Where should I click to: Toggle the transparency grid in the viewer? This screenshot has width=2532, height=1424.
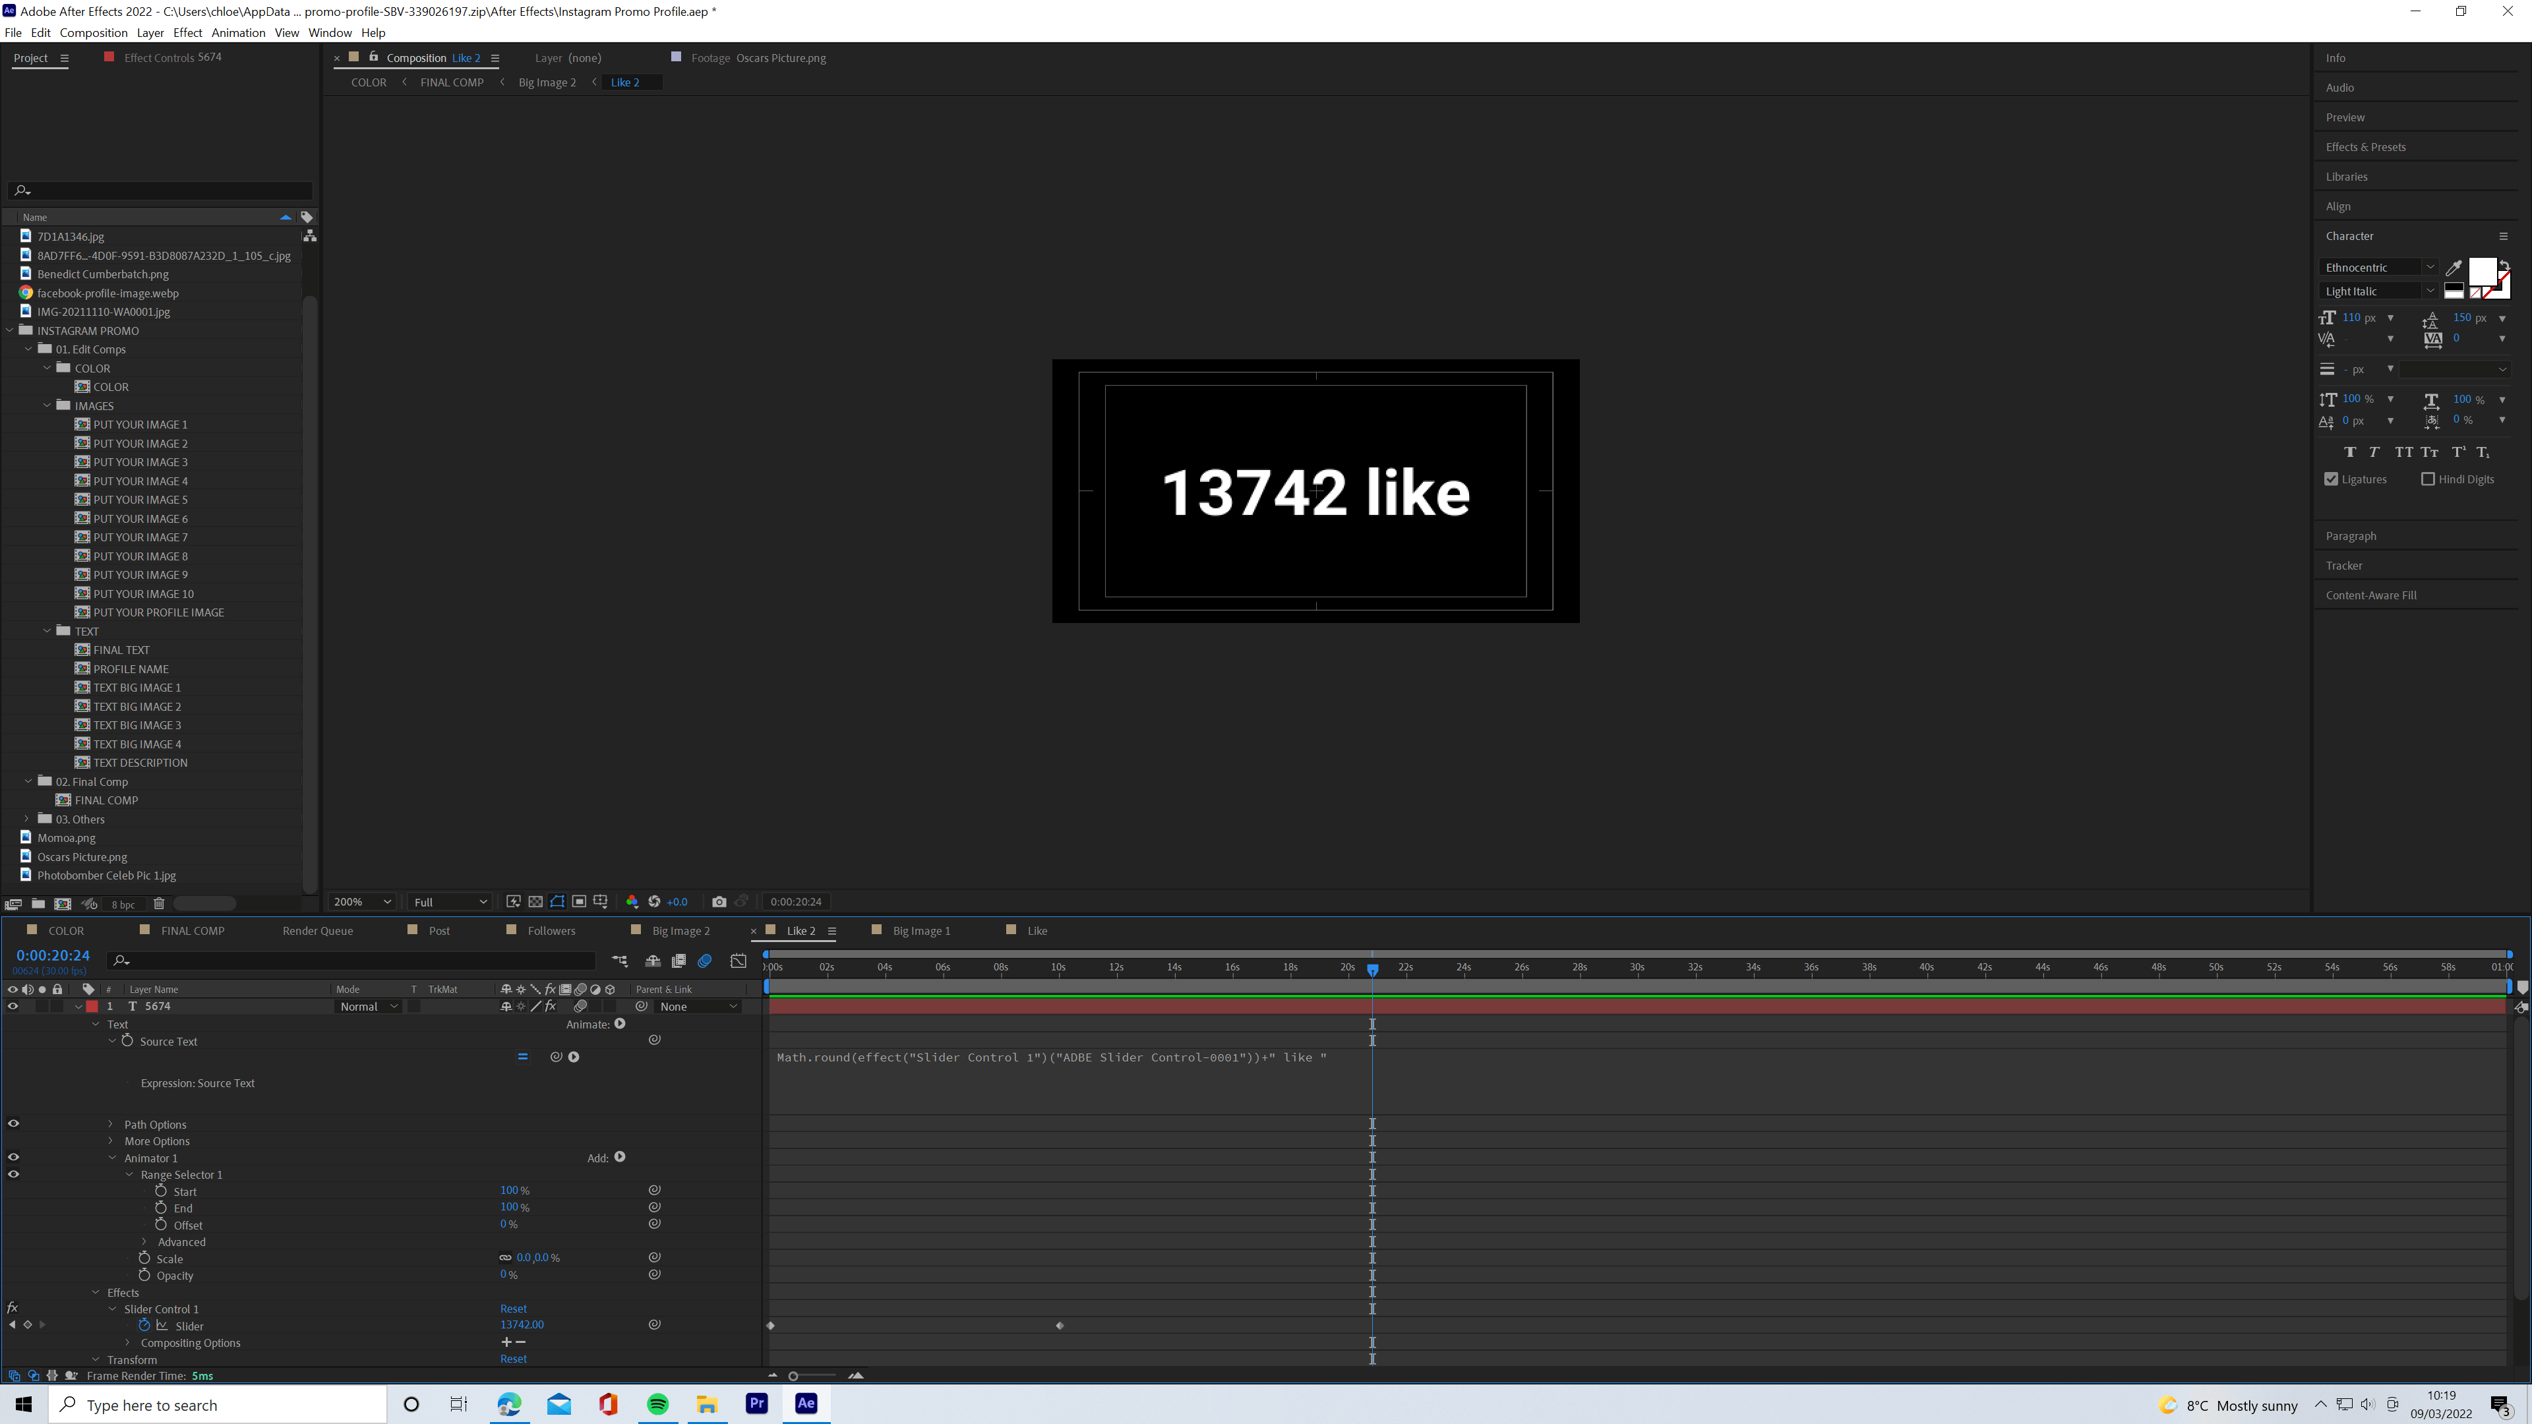pyautogui.click(x=537, y=901)
